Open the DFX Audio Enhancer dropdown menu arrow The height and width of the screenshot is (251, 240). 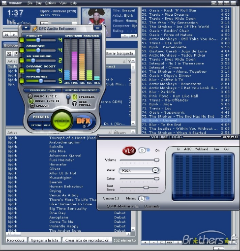click(x=26, y=28)
